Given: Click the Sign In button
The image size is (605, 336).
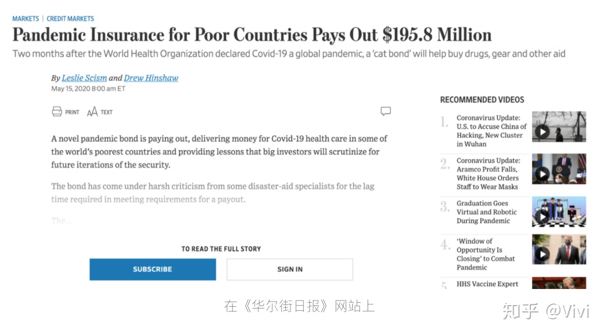Looking at the screenshot, I should click(x=290, y=269).
